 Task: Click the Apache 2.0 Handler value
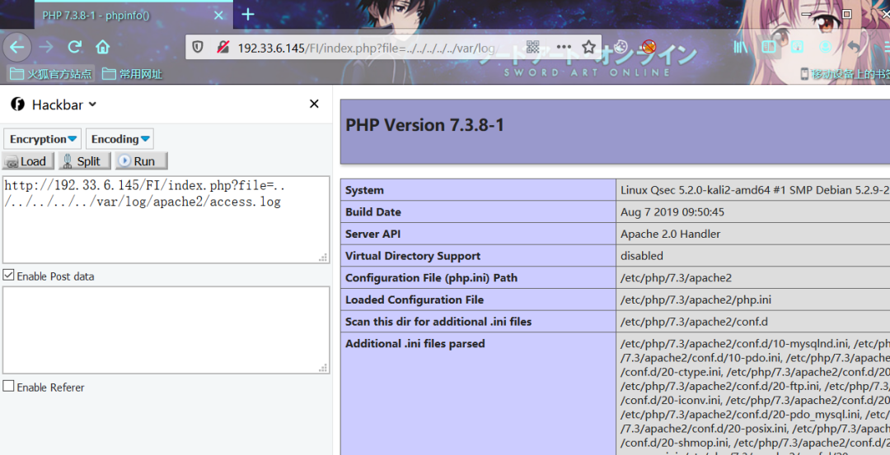pos(670,234)
